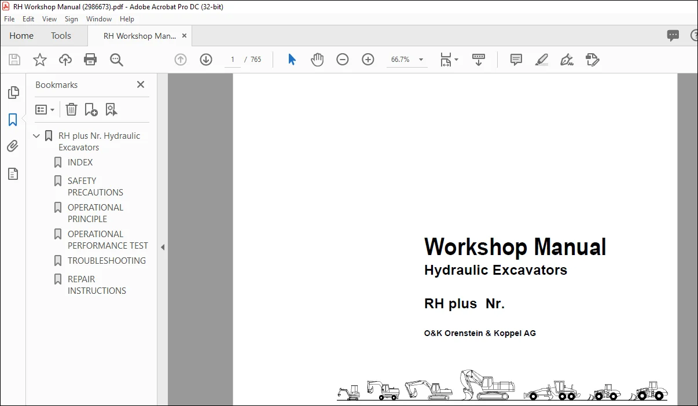Open the chat notifications icon
The width and height of the screenshot is (698, 406).
pyautogui.click(x=673, y=36)
